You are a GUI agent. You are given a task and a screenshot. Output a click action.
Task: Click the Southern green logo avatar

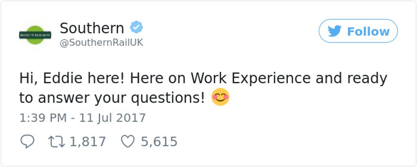pos(35,35)
